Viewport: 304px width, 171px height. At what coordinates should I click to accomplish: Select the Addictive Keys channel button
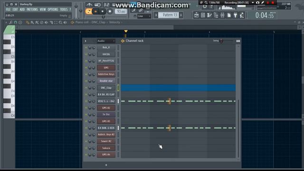pyautogui.click(x=106, y=74)
